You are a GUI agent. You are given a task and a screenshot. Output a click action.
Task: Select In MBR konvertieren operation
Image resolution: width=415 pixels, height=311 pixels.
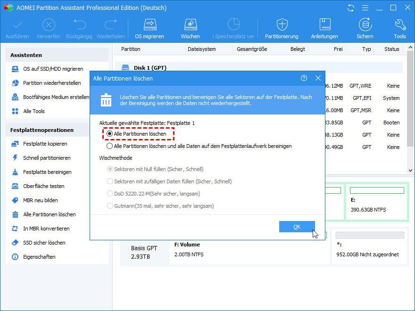pos(41,229)
